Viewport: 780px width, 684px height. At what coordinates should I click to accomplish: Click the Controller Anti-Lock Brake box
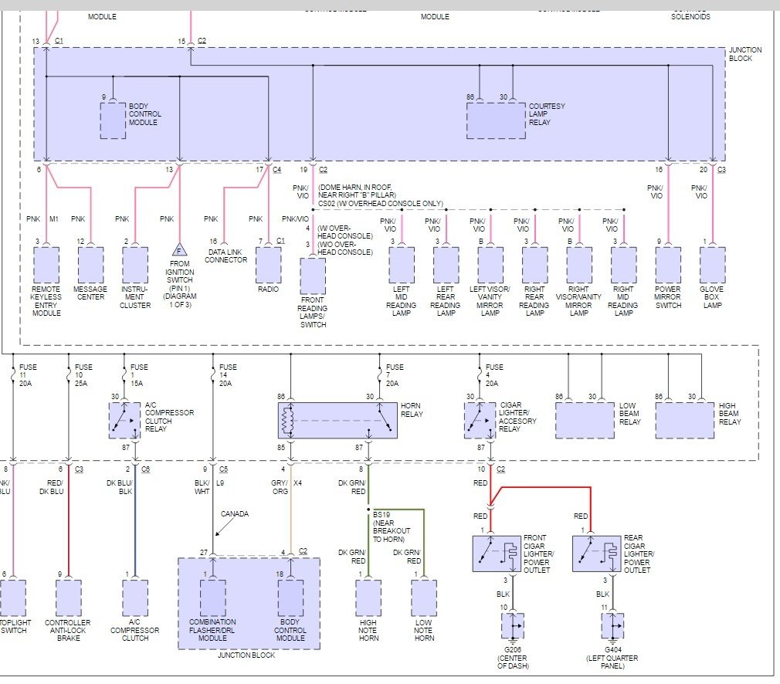point(69,598)
